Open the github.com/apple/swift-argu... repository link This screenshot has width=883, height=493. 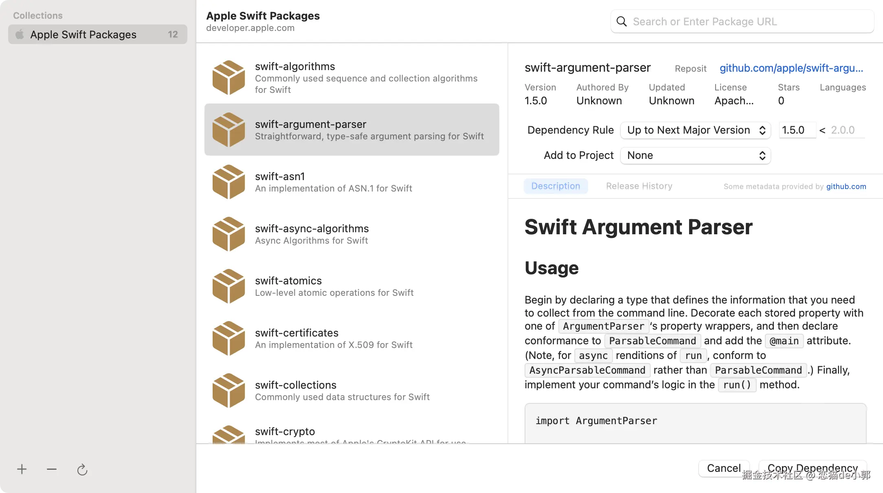tap(791, 68)
